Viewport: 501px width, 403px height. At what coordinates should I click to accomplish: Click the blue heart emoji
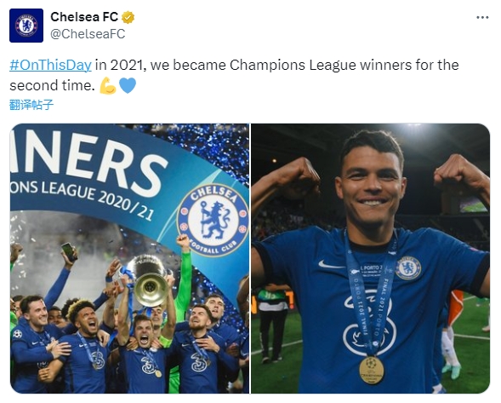point(128,85)
